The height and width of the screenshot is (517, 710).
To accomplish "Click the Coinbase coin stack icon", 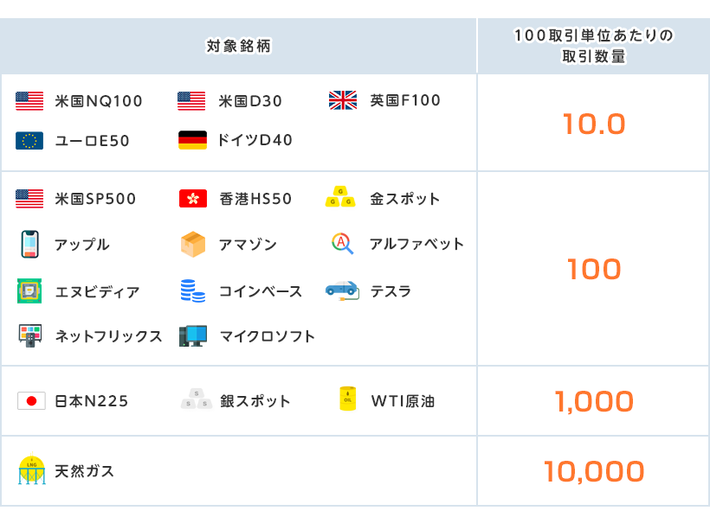I will [x=192, y=291].
